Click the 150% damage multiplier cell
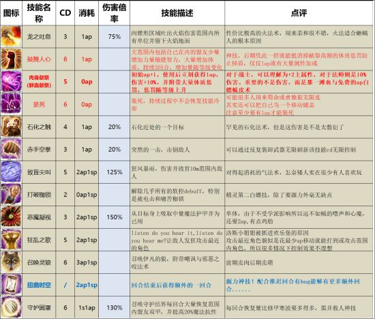The width and height of the screenshot is (375, 319). pyautogui.click(x=115, y=217)
